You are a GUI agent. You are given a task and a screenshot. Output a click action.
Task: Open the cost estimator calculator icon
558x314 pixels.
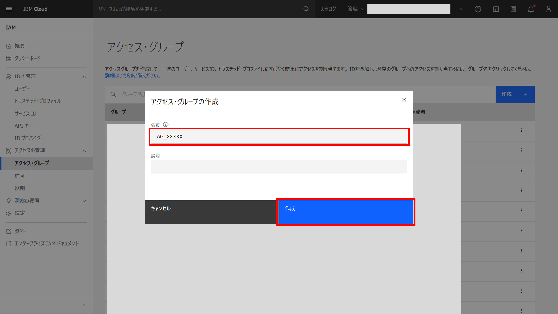coord(513,9)
